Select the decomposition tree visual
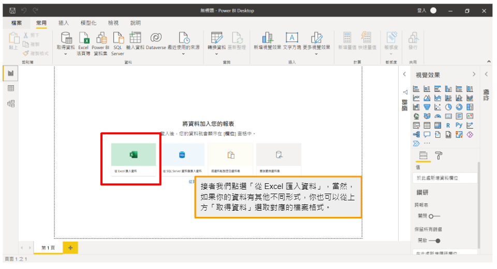 416,135
